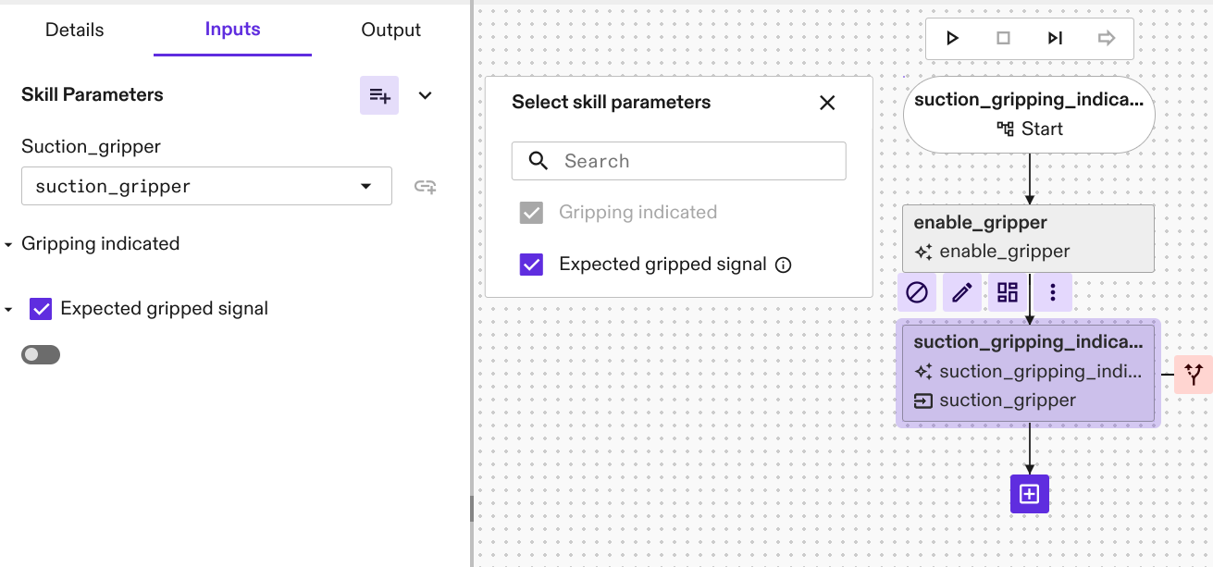Screen dimensions: 1213x567
Task: Click the disable node (no-entry) icon
Action: pyautogui.click(x=917, y=293)
